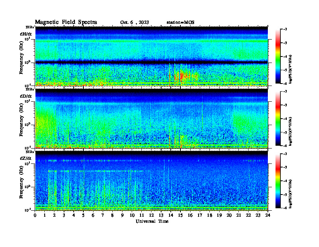Screen dimensions: 319x247
Task: Click the -3 tick on the dZ/dt color bar
Action: [x=286, y=167]
